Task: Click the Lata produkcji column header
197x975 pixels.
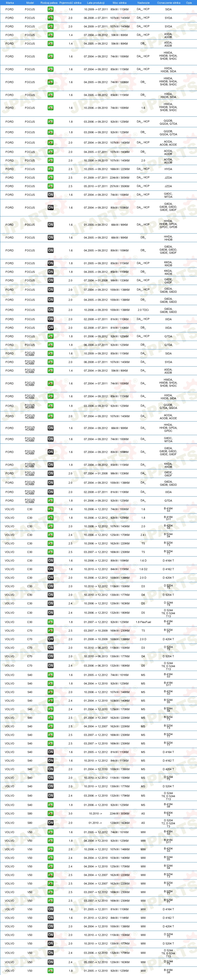Action: click(95, 3)
